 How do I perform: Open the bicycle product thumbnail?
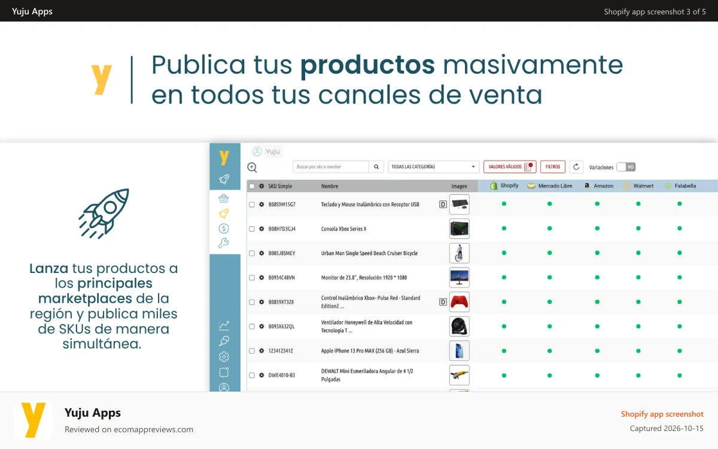pyautogui.click(x=460, y=253)
